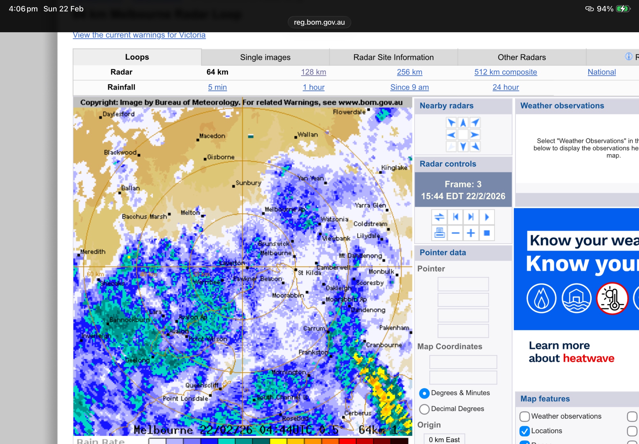Uncheck the Locations map feature
Screen dimensions: 639x444
pyautogui.click(x=524, y=431)
